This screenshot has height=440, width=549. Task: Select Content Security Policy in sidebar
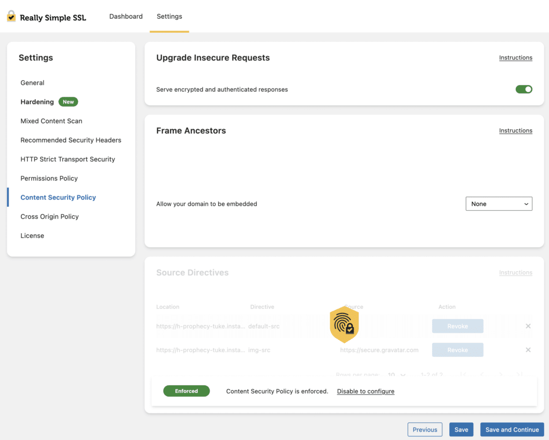pos(58,197)
